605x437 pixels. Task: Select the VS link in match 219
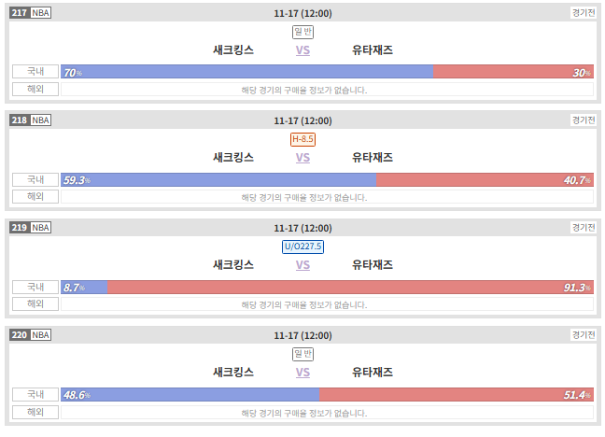pyautogui.click(x=302, y=265)
